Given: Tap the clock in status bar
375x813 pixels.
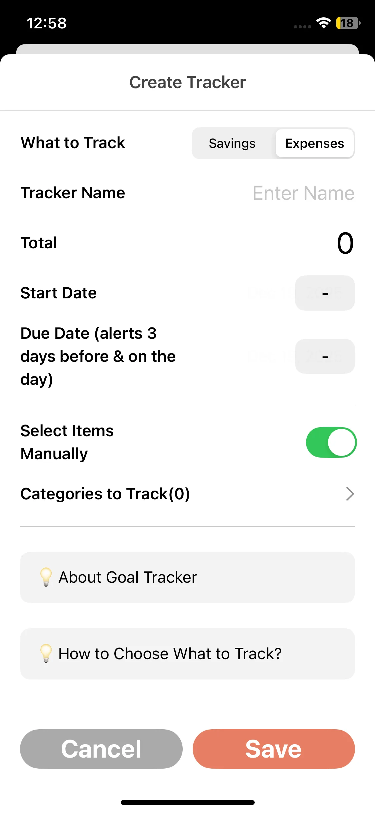Looking at the screenshot, I should click(47, 23).
